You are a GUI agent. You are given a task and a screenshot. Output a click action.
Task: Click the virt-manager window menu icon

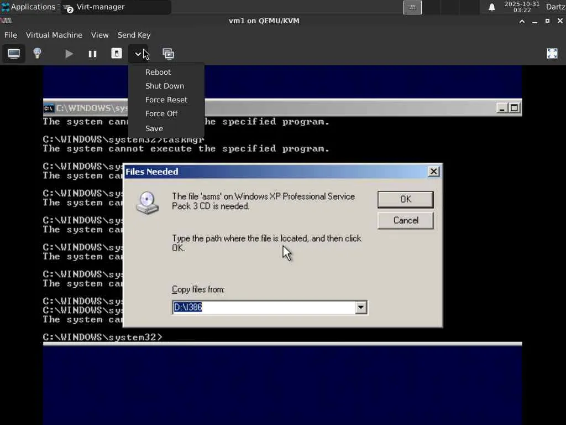[x=6, y=21]
